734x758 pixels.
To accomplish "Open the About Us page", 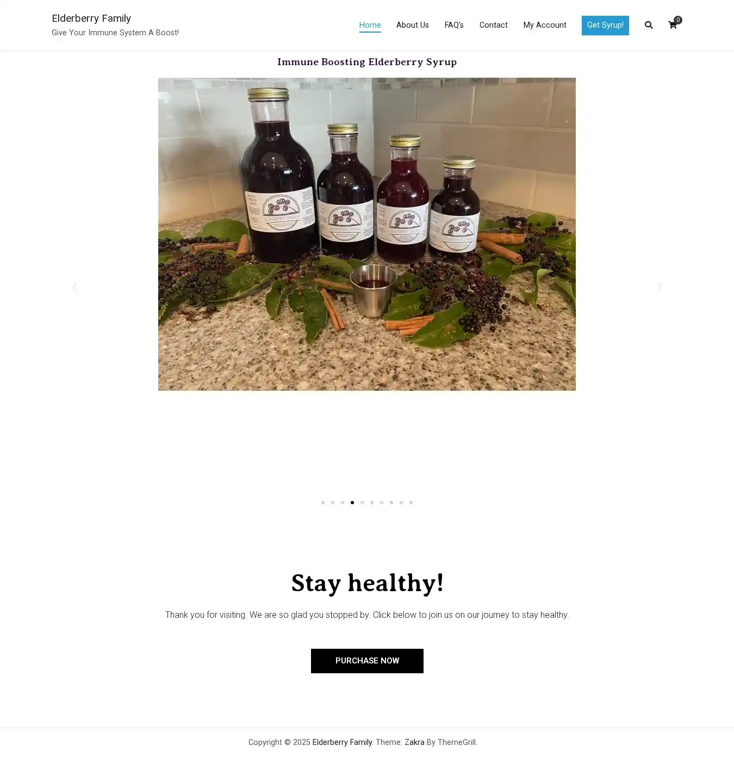I will [x=412, y=25].
